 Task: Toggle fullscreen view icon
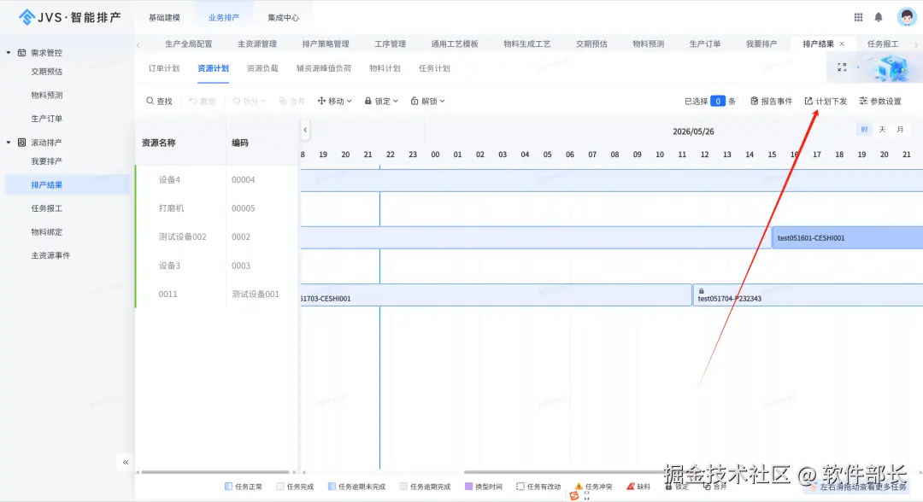842,67
